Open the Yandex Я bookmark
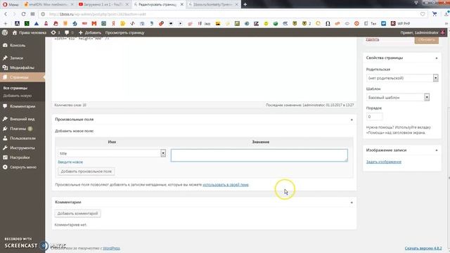 [113, 23]
